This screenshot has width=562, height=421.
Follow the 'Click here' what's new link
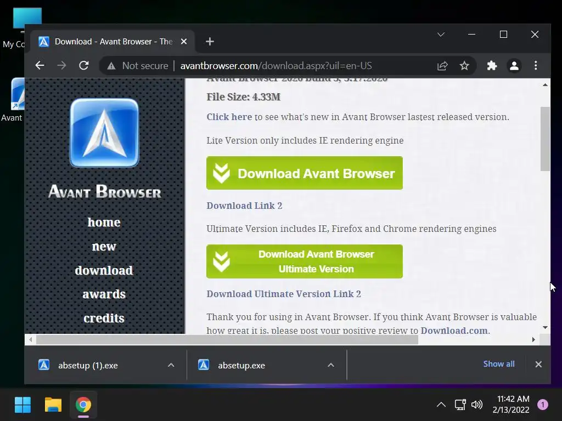point(229,117)
